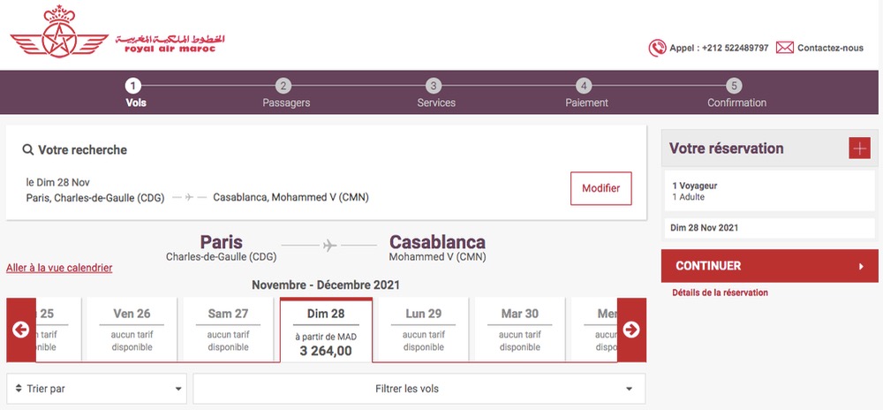Open the Trier par dropdown
This screenshot has height=410, width=883.
[x=96, y=389]
